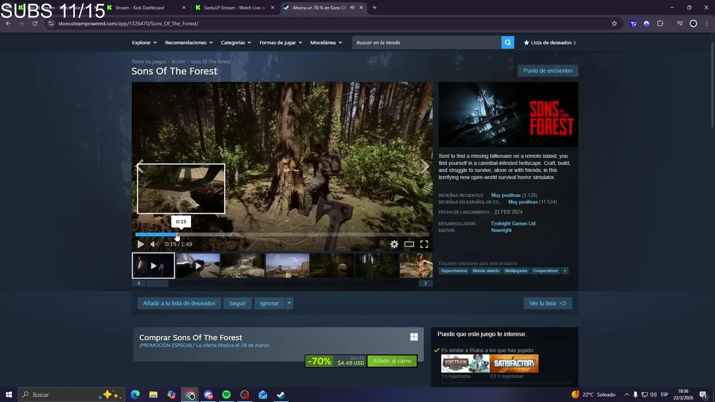
Task: Select first trailer thumbnail
Action: pos(153,266)
